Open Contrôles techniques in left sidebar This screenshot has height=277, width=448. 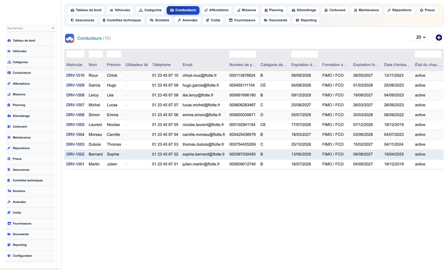[30, 180]
